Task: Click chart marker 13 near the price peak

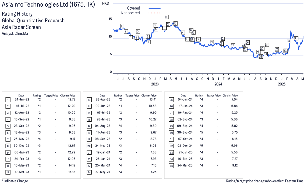Action: pyautogui.click(x=175, y=24)
